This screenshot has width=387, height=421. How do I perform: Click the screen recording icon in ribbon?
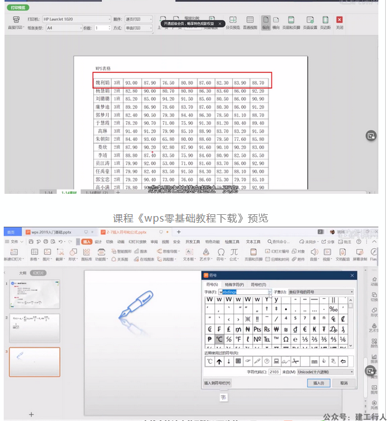(360, 252)
